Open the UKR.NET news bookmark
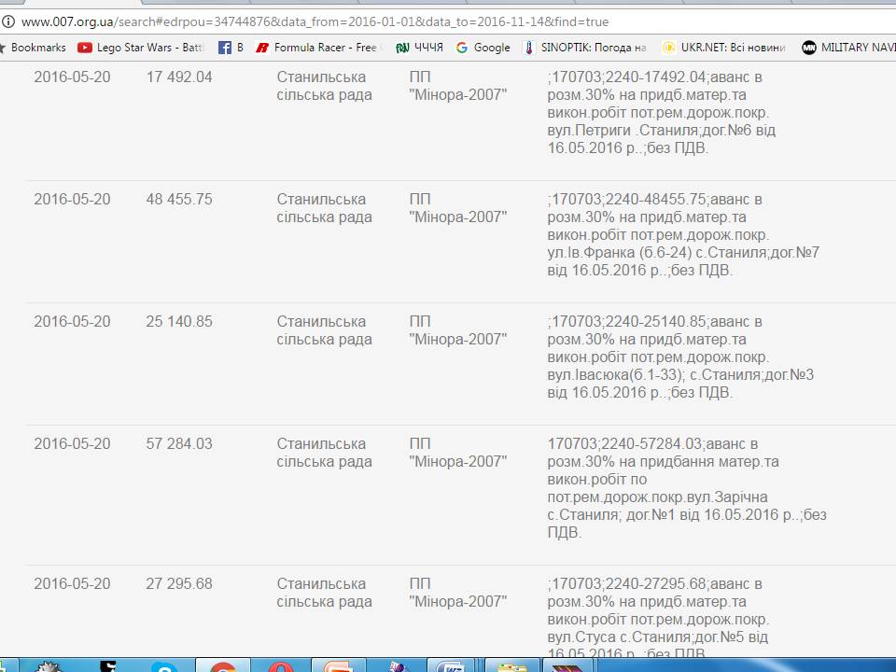The width and height of the screenshot is (896, 672). [723, 48]
